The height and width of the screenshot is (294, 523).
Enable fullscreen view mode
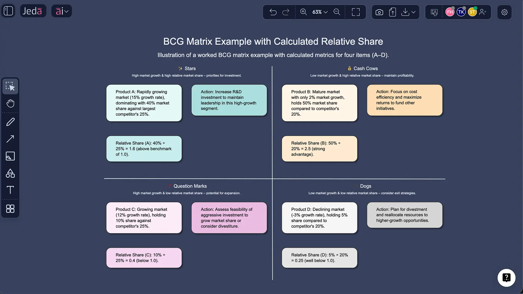pos(355,12)
